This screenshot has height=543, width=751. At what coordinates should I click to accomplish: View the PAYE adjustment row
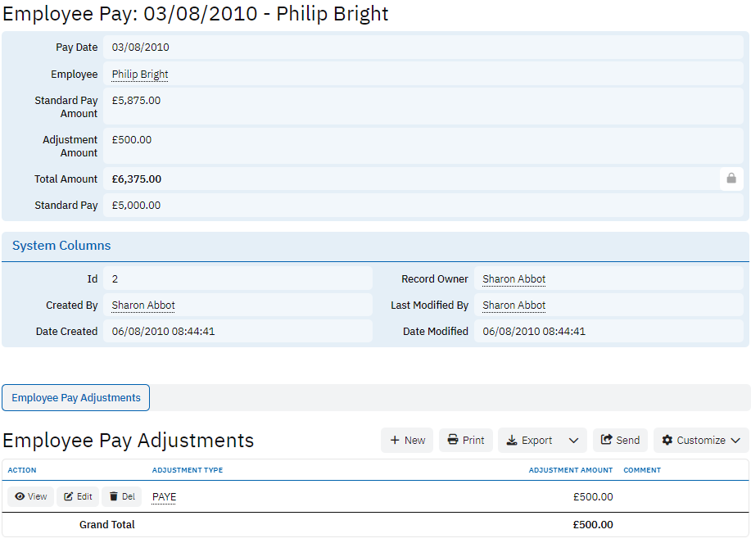point(31,496)
